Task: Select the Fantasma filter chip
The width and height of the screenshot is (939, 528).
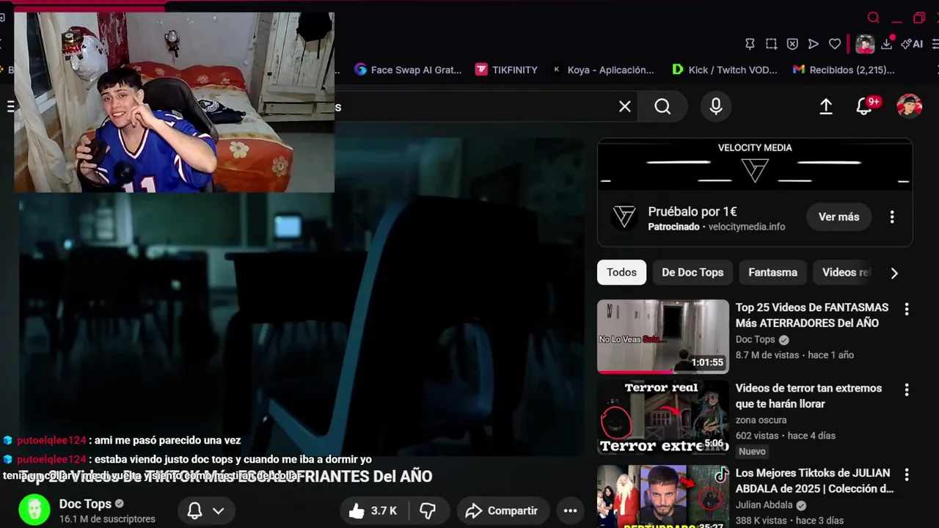Action: [772, 272]
